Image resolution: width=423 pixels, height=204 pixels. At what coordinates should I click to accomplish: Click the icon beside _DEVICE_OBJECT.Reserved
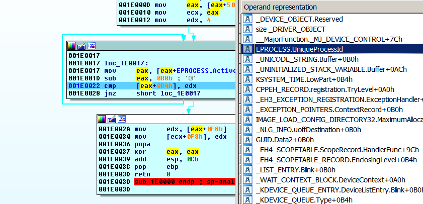tap(247, 19)
